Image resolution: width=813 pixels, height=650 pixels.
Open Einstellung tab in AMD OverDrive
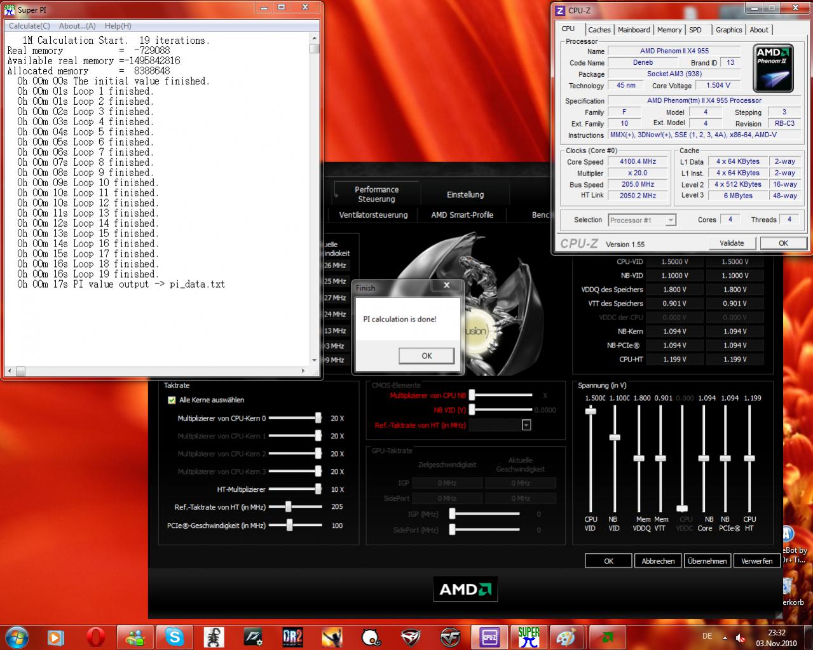pos(465,194)
